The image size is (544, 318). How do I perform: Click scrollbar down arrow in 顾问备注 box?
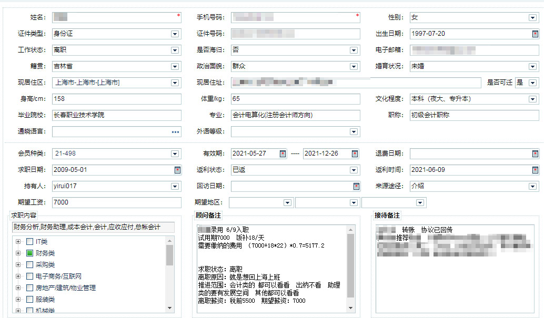[350, 308]
